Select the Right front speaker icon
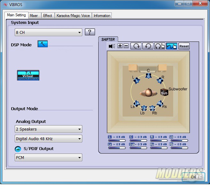 tap(160, 80)
